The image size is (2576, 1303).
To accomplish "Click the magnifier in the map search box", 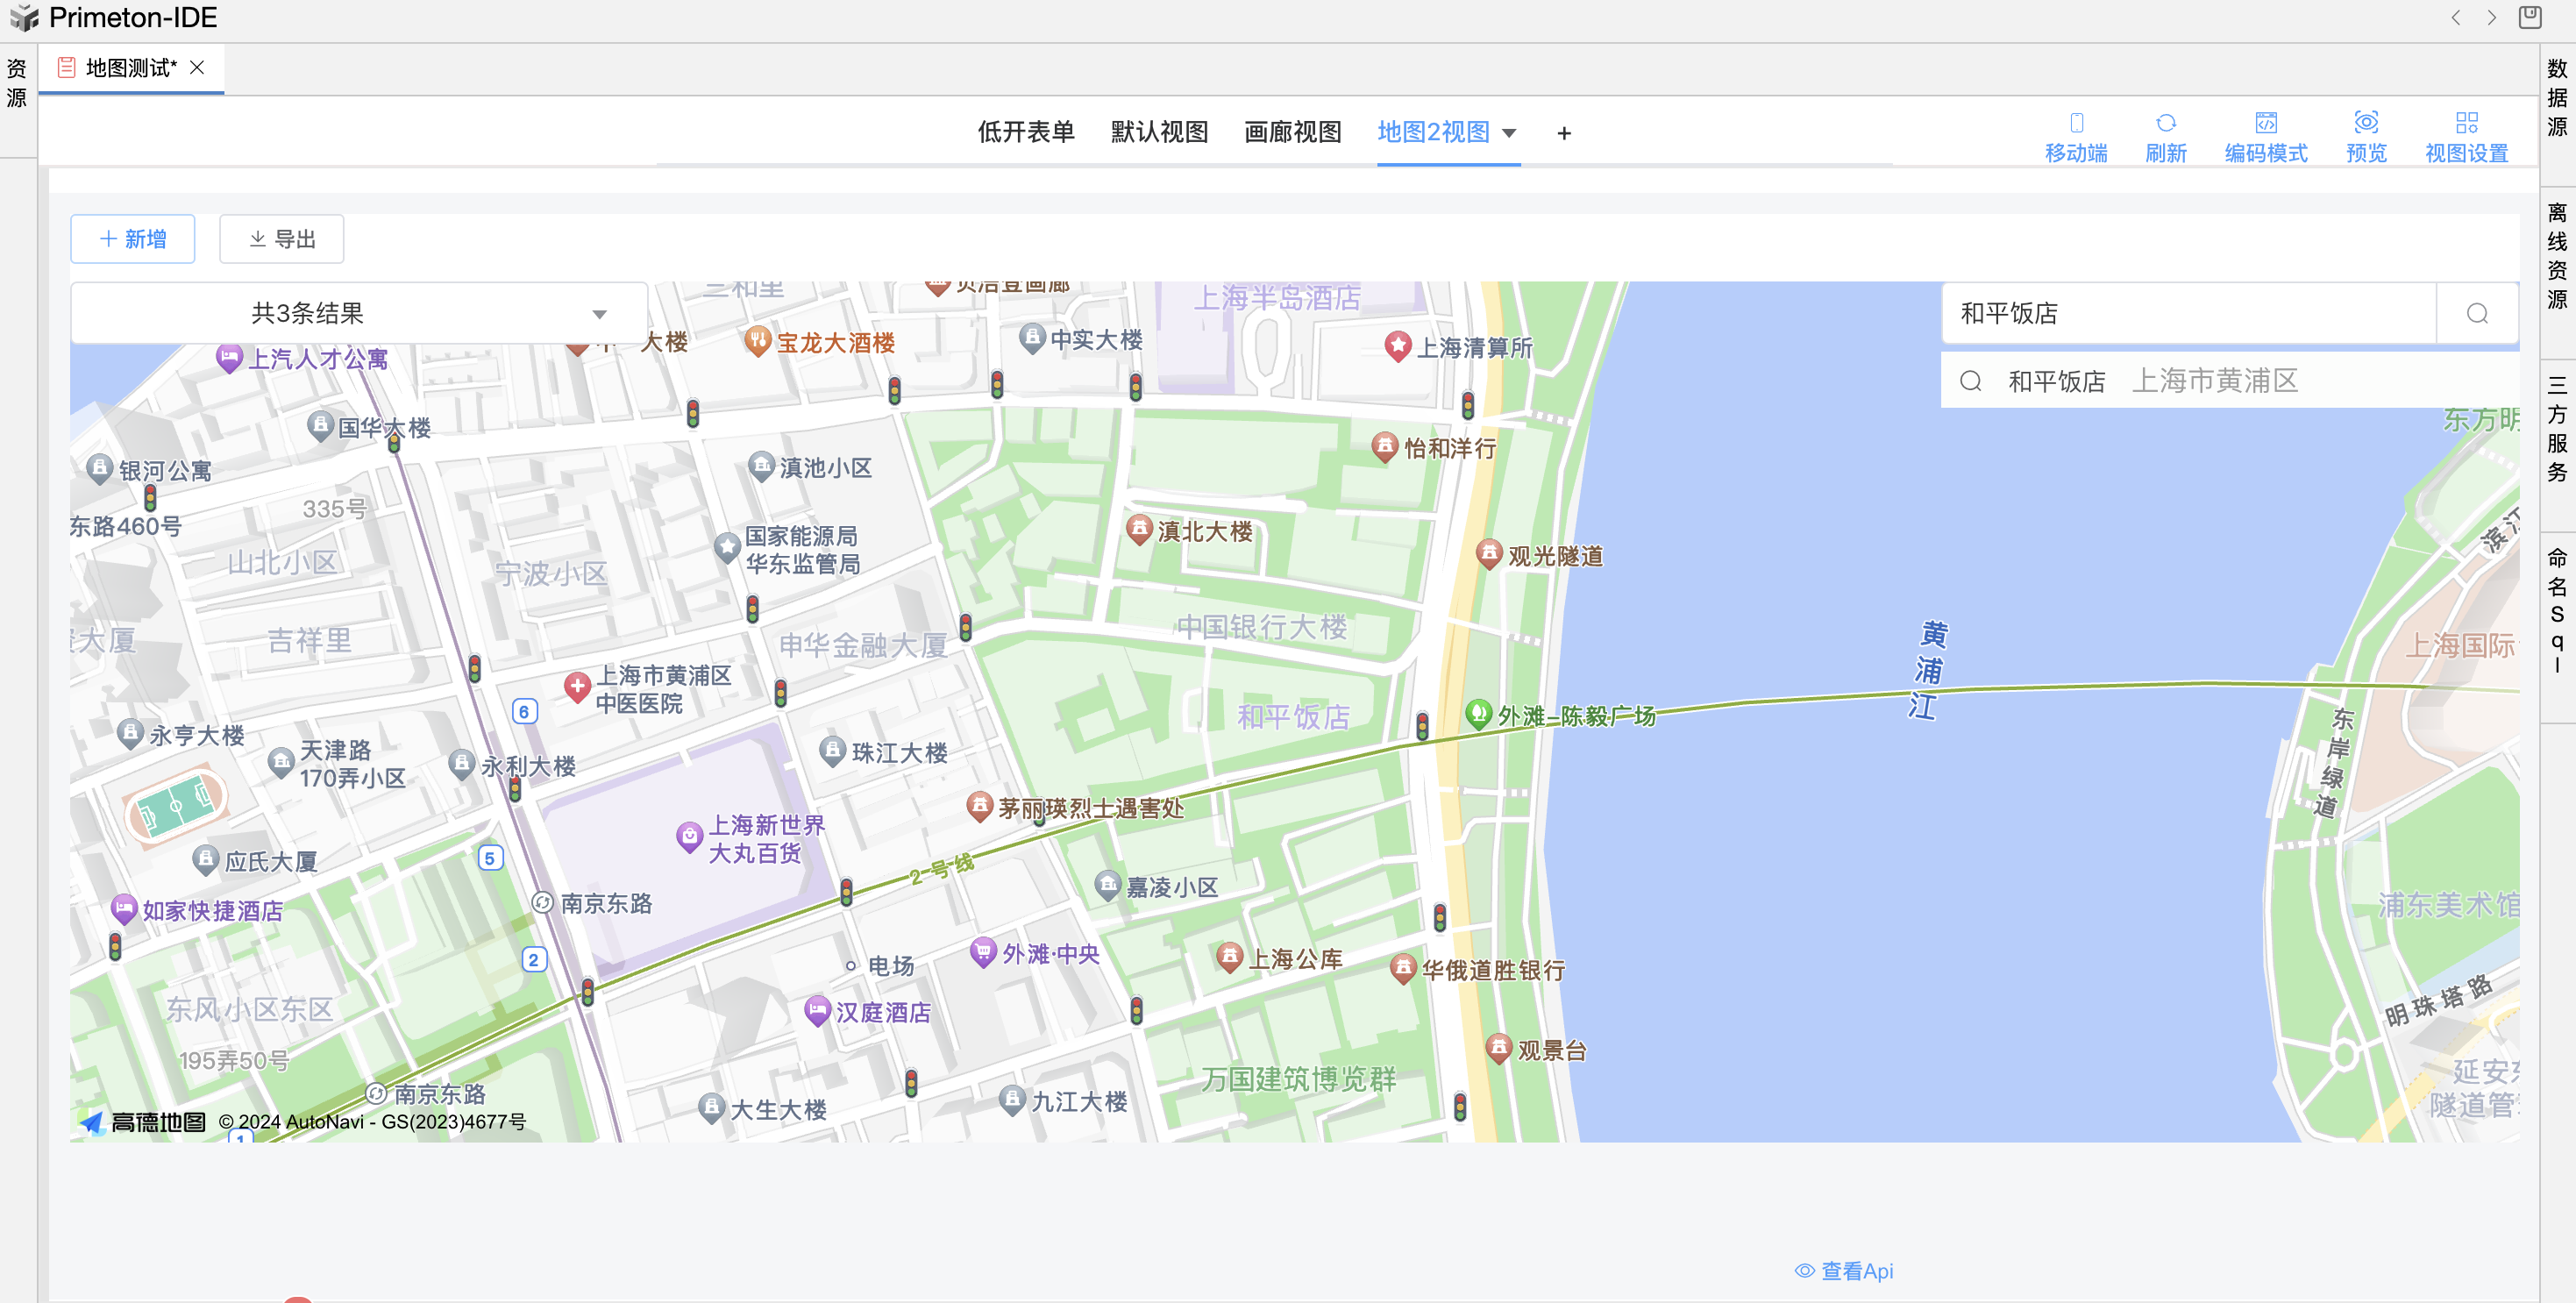I will (2476, 313).
